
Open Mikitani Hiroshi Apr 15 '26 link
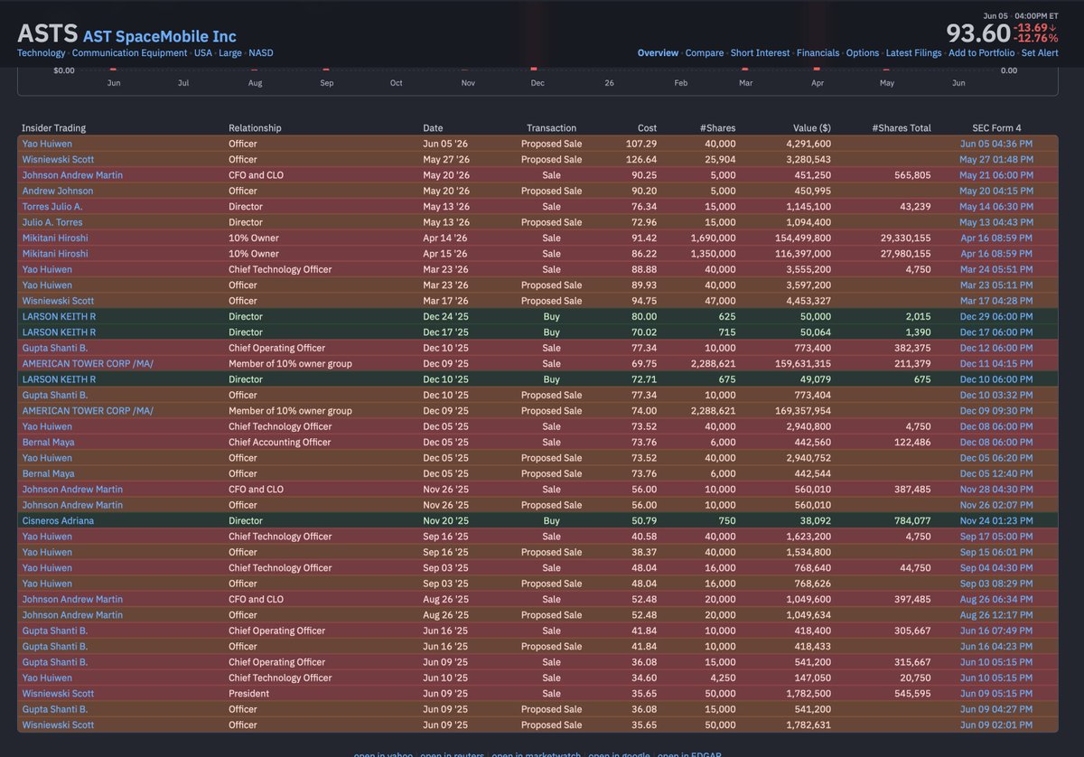tap(55, 254)
